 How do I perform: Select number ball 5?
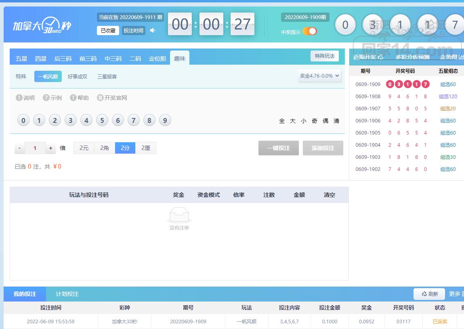(102, 120)
